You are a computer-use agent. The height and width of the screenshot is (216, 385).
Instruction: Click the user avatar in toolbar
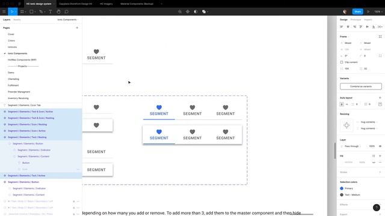point(345,11)
